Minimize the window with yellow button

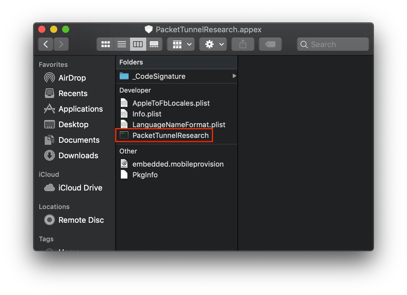tap(54, 29)
